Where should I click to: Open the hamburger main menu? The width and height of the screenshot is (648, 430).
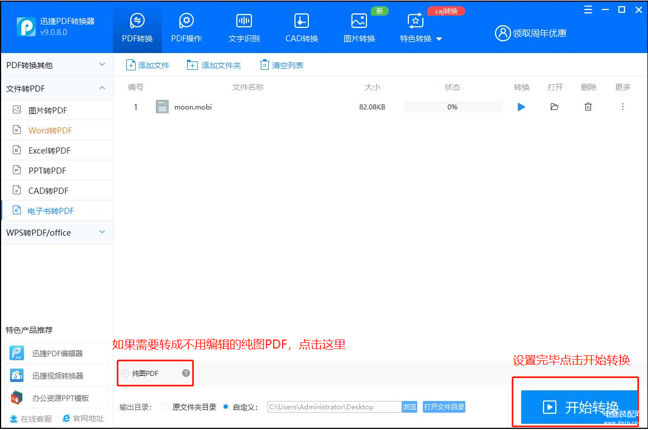588,9
